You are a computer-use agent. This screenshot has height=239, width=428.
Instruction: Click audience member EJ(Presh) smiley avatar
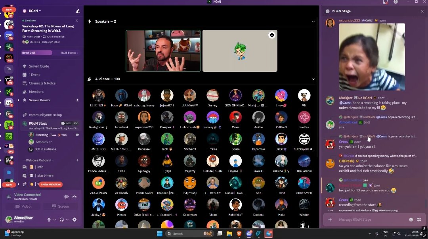[190, 183]
